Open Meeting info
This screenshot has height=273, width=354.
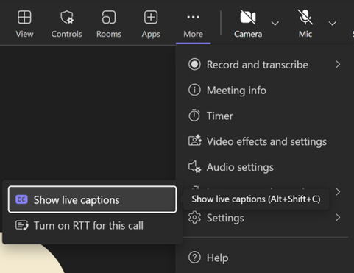(x=264, y=90)
